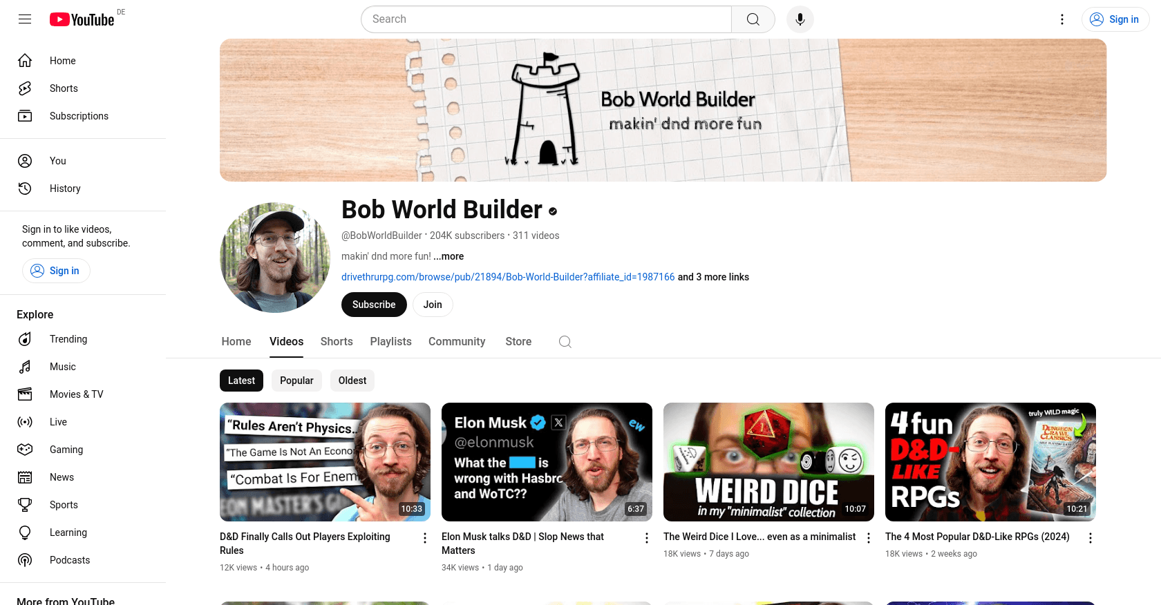Open the drivethrurpg affiliate link
The height and width of the screenshot is (605, 1161).
tap(508, 277)
